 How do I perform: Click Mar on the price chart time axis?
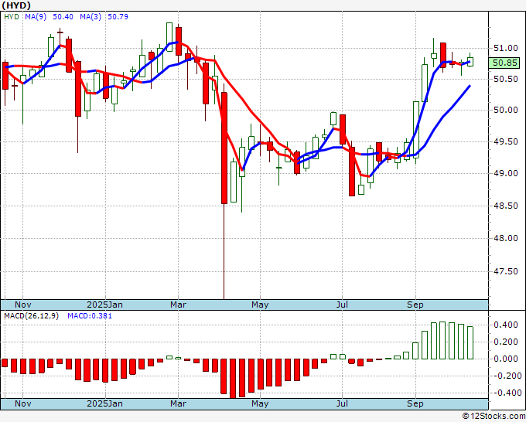pos(178,305)
